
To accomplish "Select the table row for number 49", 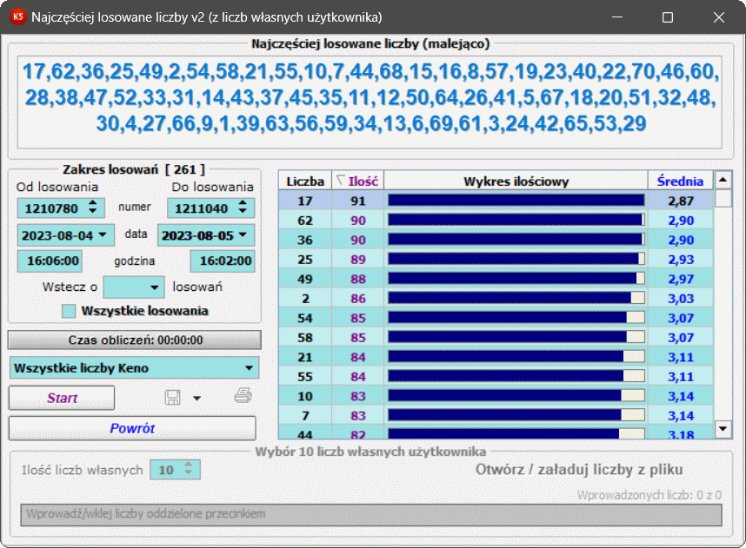I will coord(496,279).
